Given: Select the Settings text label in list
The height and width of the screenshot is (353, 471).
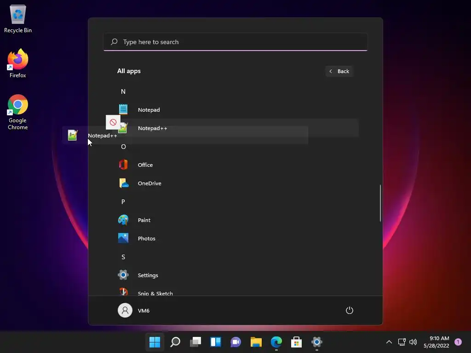Looking at the screenshot, I should (148, 275).
